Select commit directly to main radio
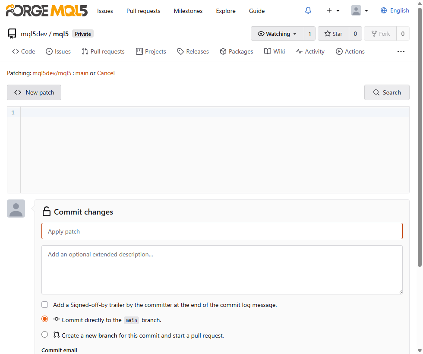The height and width of the screenshot is (354, 423). coord(45,319)
